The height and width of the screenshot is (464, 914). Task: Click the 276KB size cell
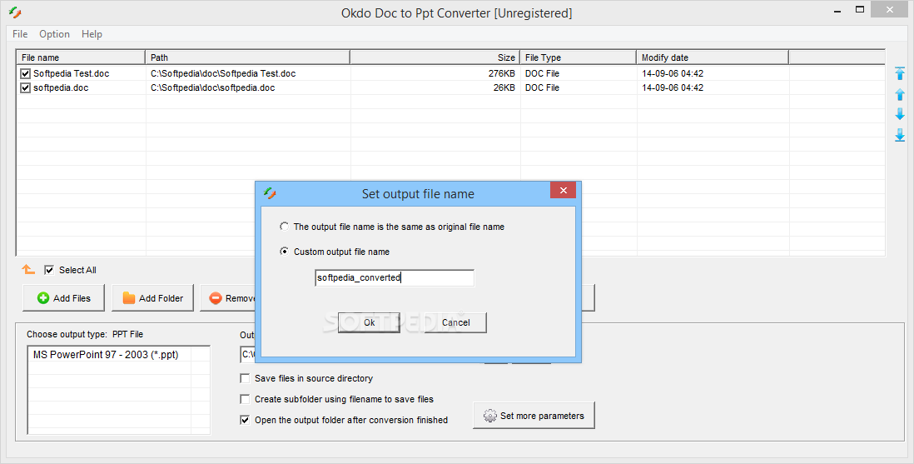(x=502, y=73)
